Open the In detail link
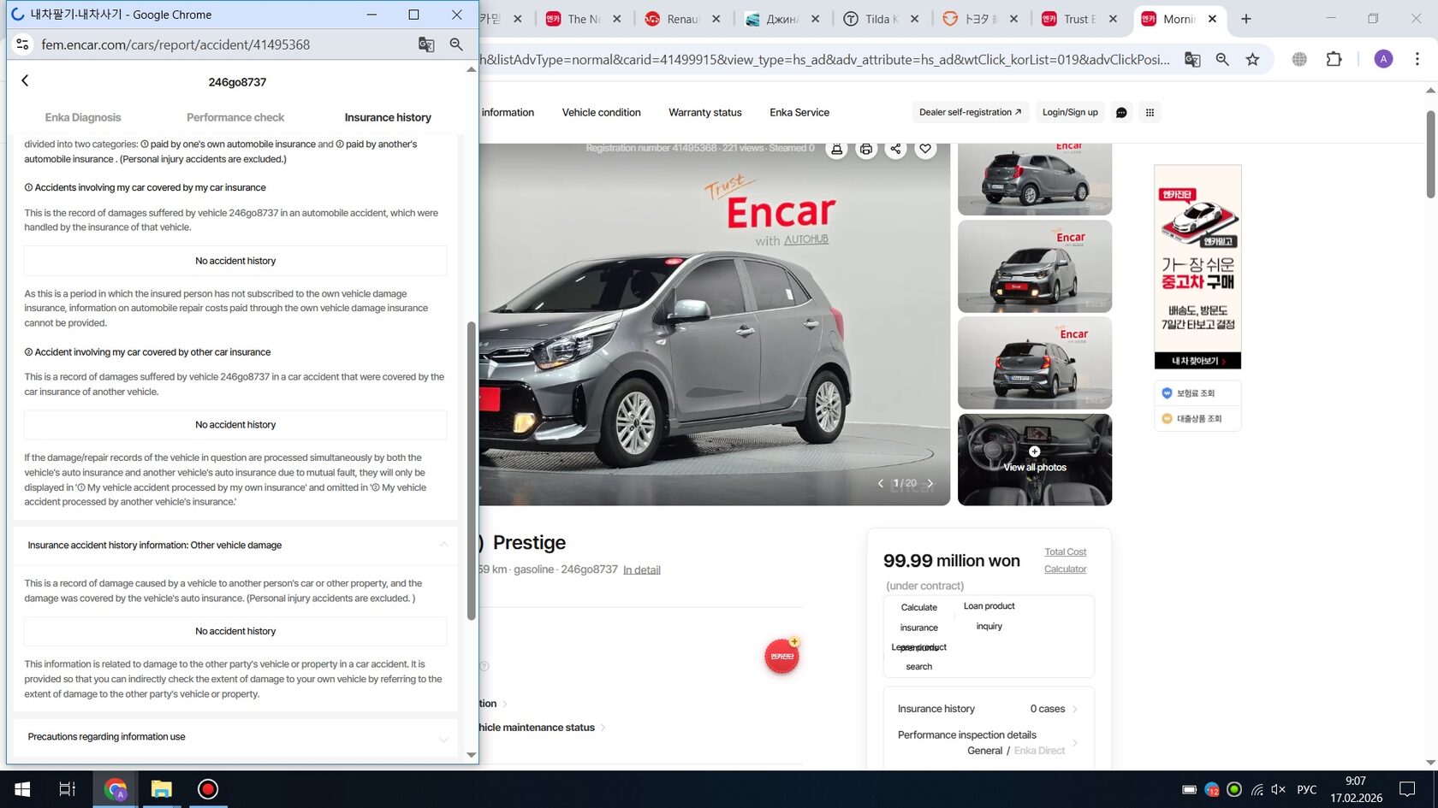The image size is (1438, 808). click(x=642, y=569)
